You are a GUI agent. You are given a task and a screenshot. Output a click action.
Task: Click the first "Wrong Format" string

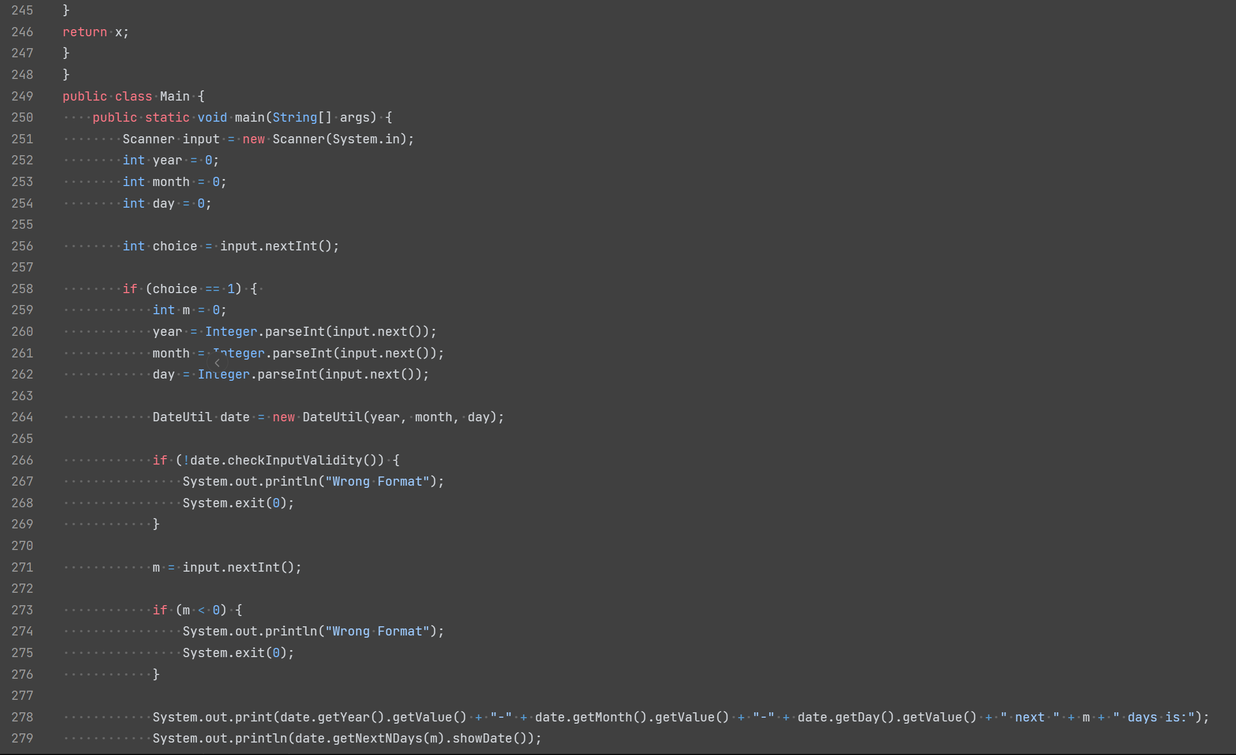point(377,481)
